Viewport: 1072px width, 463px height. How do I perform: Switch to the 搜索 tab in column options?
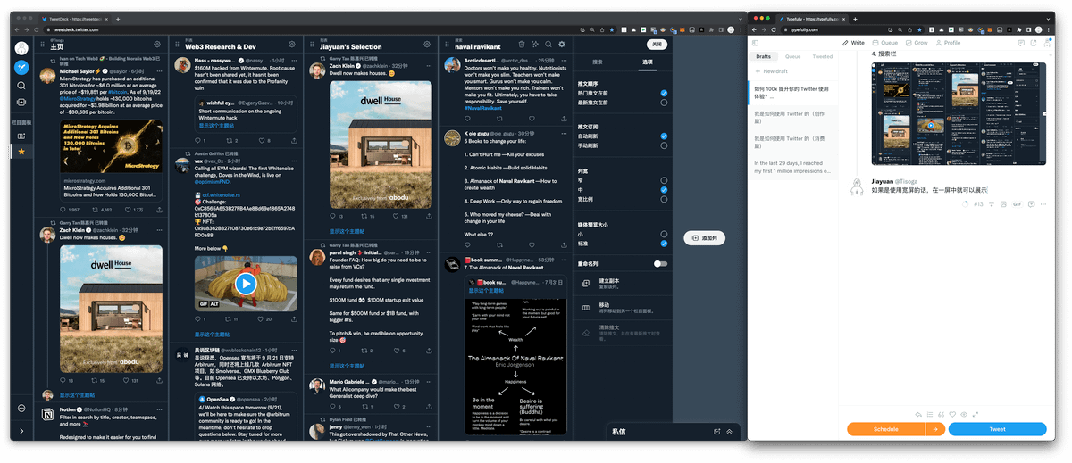(598, 62)
